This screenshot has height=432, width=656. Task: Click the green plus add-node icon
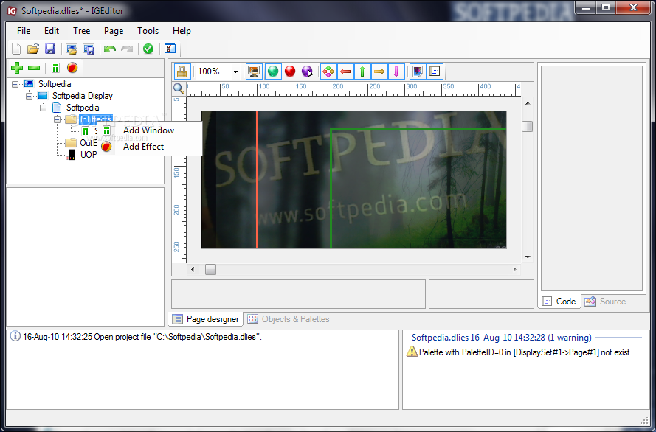point(17,68)
